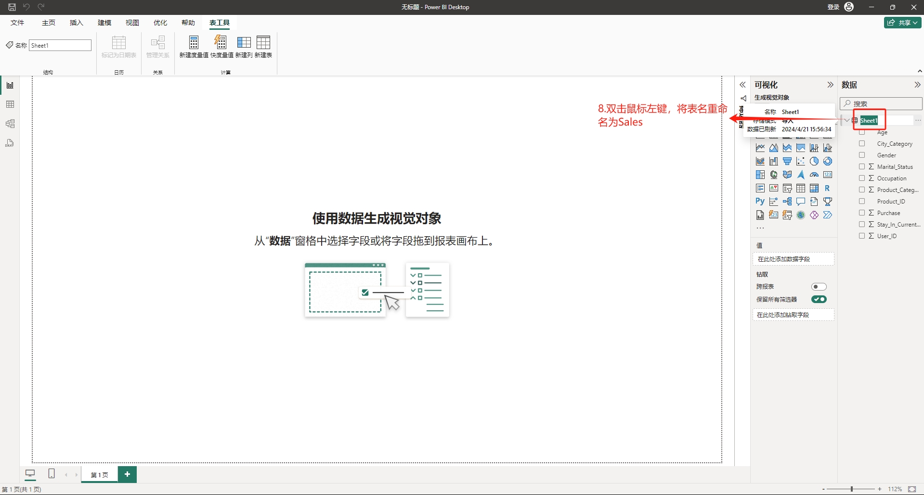
Task: Select the Donut chart visual
Action: (x=828, y=161)
